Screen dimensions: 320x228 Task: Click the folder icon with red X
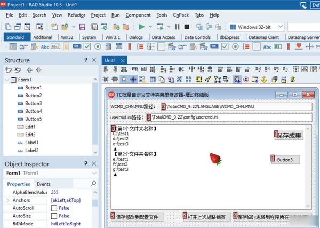(x=126, y=27)
